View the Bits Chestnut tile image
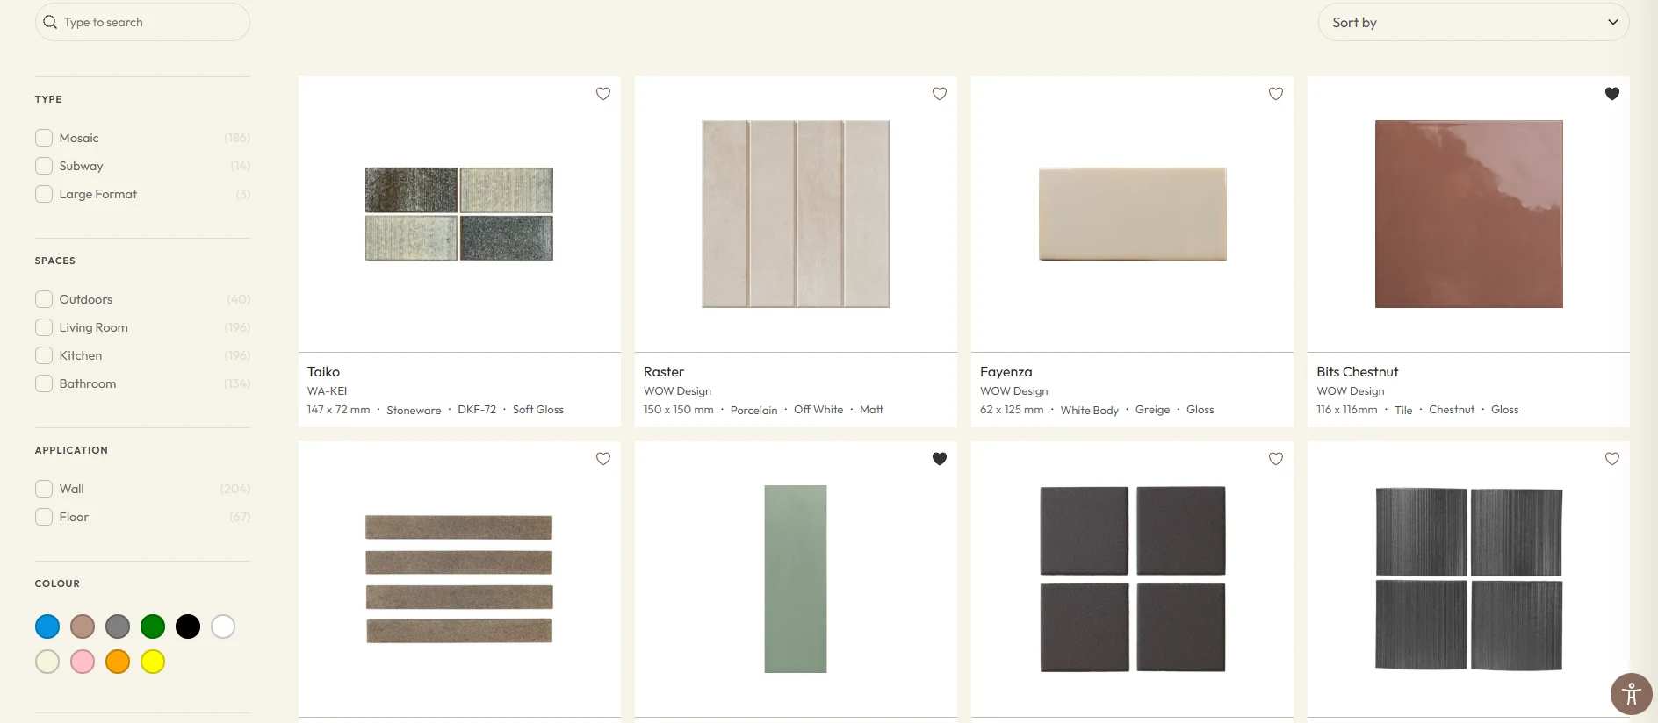The width and height of the screenshot is (1658, 723). point(1469,214)
